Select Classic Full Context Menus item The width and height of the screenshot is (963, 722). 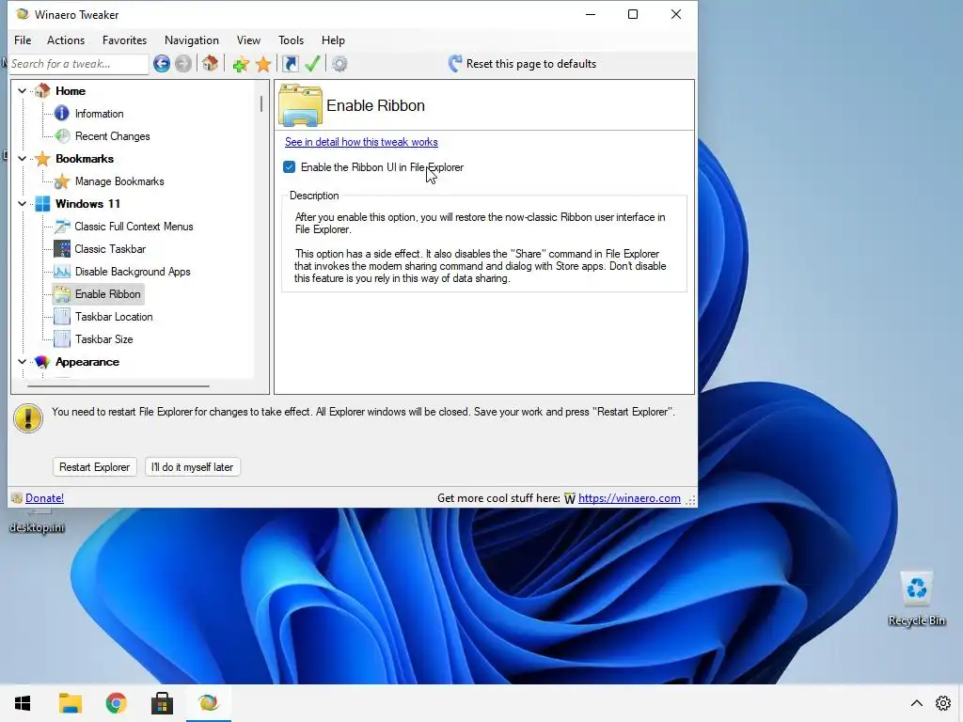click(134, 227)
